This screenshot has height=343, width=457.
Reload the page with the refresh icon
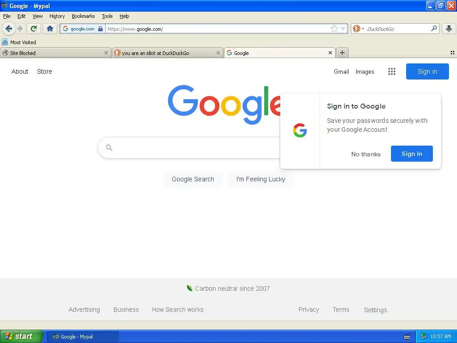[34, 29]
